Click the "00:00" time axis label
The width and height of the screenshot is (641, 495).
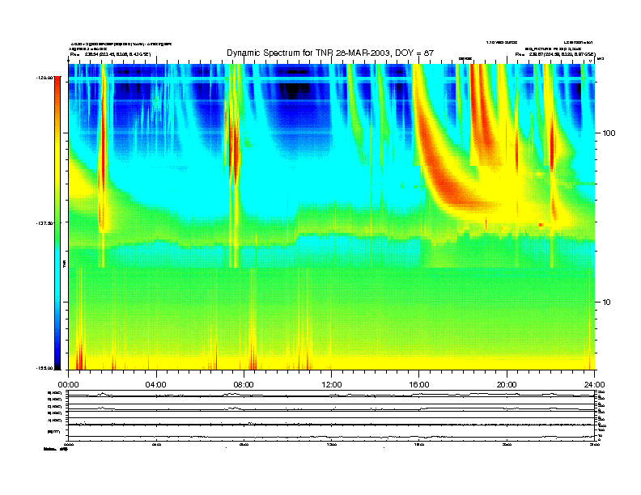pyautogui.click(x=68, y=385)
